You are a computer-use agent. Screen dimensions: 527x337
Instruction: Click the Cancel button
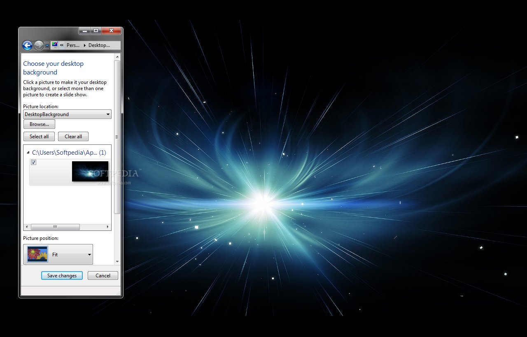pyautogui.click(x=103, y=276)
